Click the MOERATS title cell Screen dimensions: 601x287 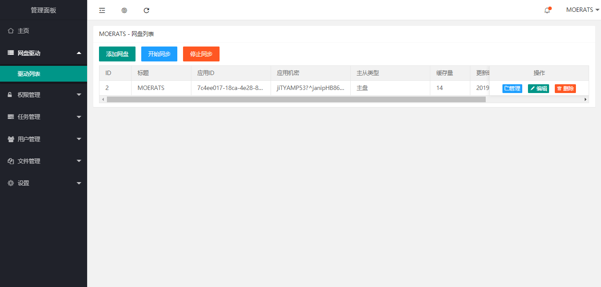(x=161, y=88)
